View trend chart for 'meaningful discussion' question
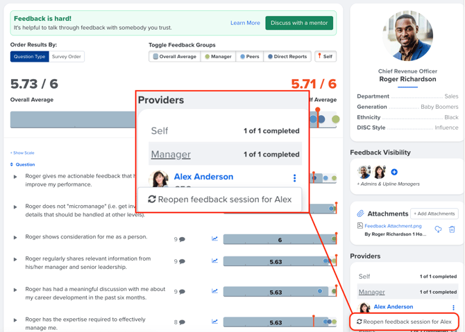 pyautogui.click(x=214, y=292)
